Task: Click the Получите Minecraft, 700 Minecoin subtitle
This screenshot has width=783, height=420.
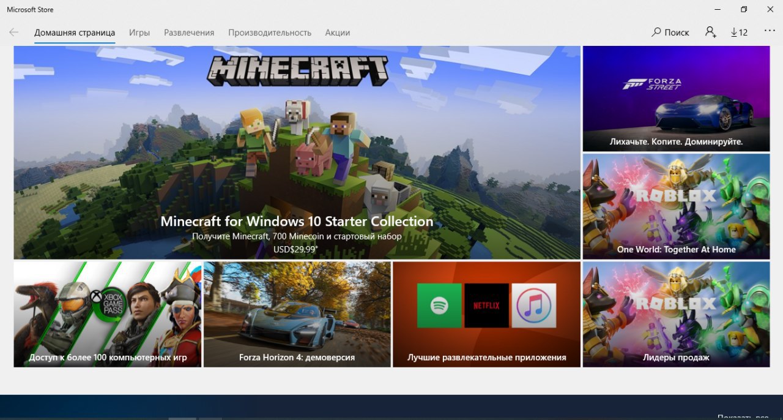Action: tap(297, 236)
